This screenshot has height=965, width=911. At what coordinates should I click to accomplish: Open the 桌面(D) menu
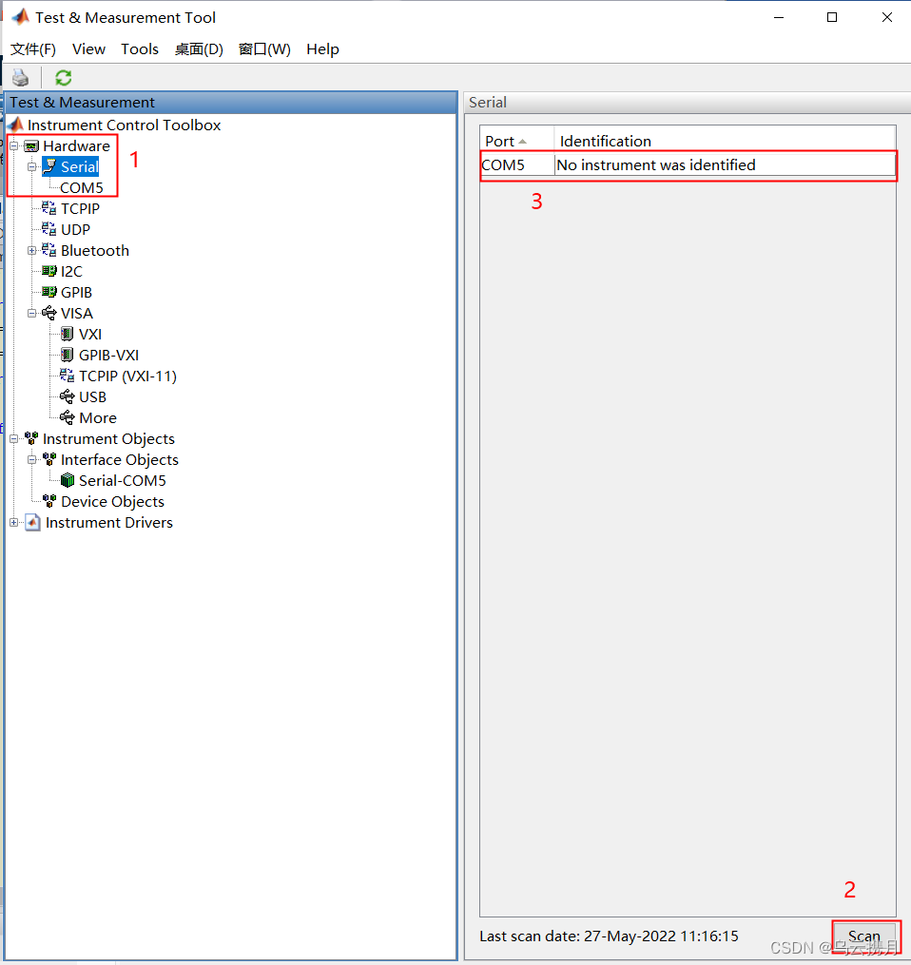pyautogui.click(x=199, y=49)
